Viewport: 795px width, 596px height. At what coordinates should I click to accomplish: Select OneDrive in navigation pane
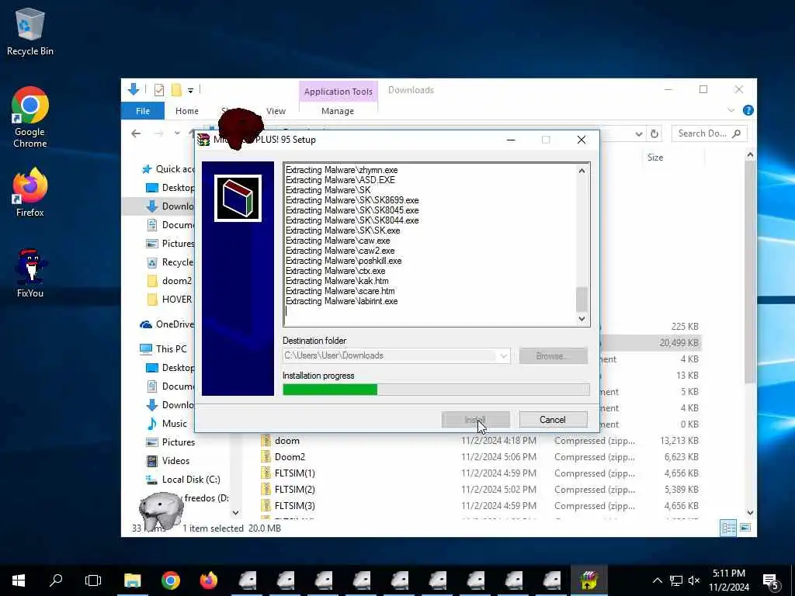tap(168, 324)
